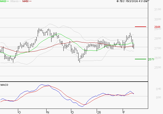
Task: Click the 2500 price axis label
Action: 158,67
